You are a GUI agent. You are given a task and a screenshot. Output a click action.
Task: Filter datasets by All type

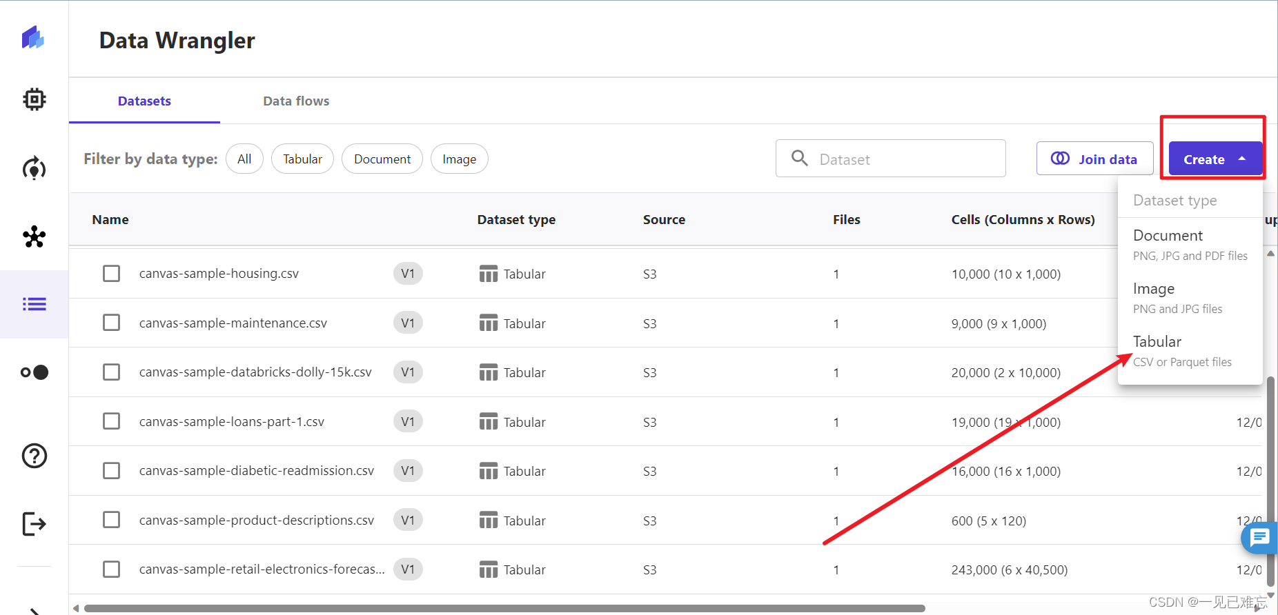pos(244,159)
